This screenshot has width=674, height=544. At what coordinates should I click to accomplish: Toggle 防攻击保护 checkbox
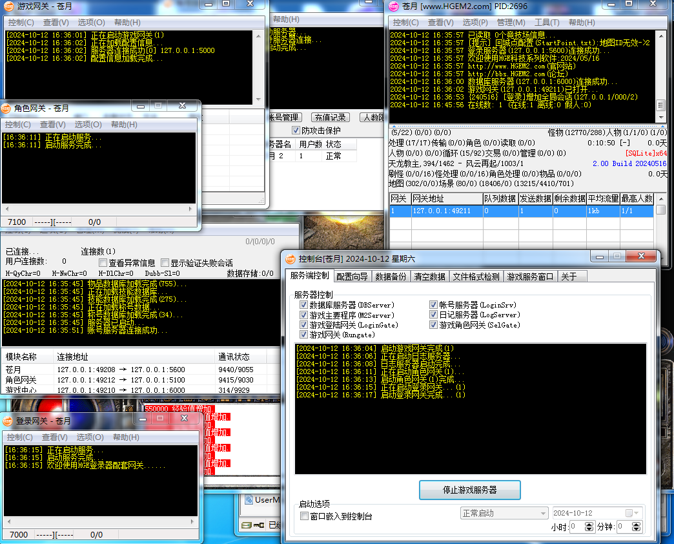click(x=296, y=131)
